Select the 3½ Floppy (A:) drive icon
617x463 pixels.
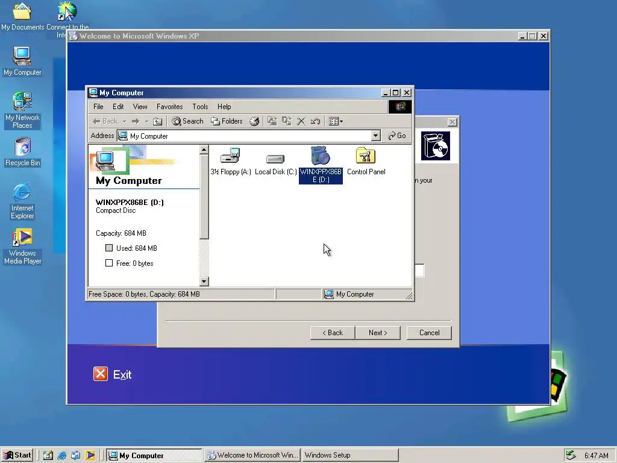coord(231,156)
